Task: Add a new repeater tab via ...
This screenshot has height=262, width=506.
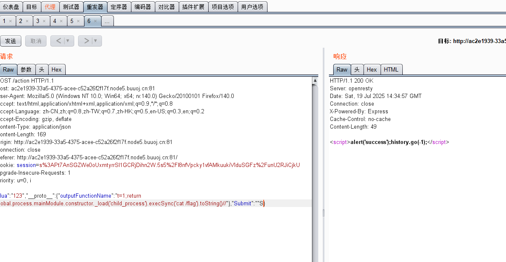Action: (x=107, y=21)
